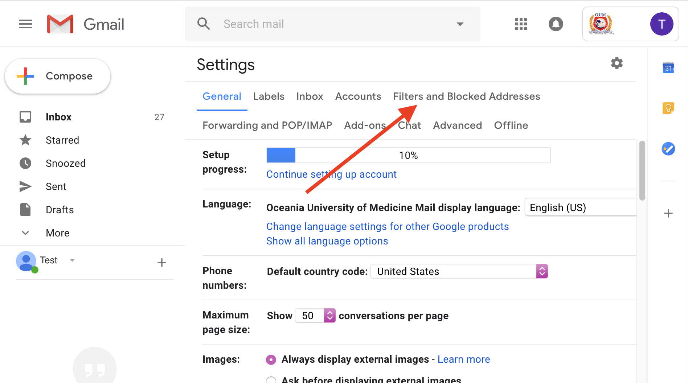Click the settings vertical scrollbar
The image size is (688, 383).
tap(642, 170)
